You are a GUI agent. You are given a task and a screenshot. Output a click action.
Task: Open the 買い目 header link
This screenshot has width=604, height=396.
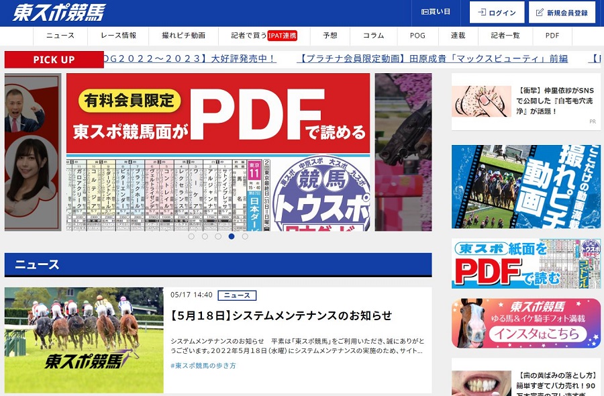pyautogui.click(x=436, y=12)
